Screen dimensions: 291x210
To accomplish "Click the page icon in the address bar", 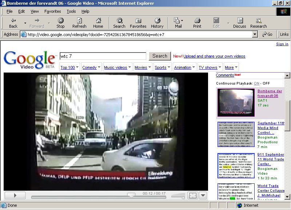I will click(x=23, y=34).
